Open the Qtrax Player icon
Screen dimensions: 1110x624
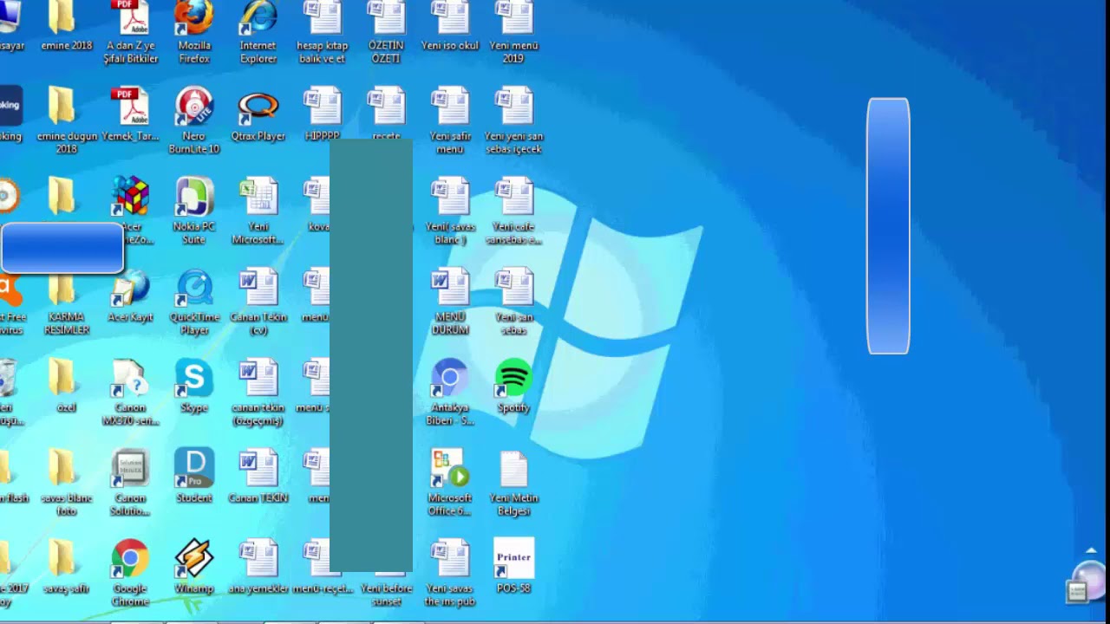[258, 114]
